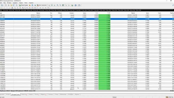Launch MetaEditor from the toolbar
This screenshot has height=98, width=174.
[x=30, y=5]
